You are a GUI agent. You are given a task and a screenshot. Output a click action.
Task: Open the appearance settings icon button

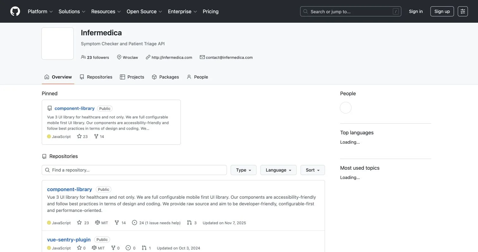point(463,11)
